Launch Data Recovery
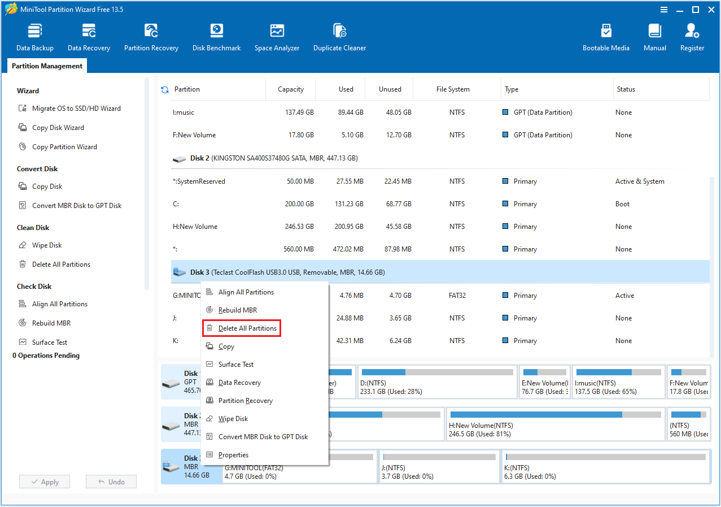 coord(88,36)
